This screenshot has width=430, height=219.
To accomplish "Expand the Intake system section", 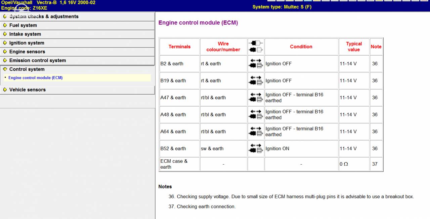I will click(77, 34).
